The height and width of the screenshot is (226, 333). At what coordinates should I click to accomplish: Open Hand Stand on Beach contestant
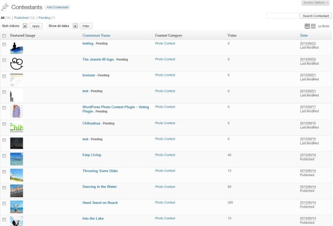point(100,203)
